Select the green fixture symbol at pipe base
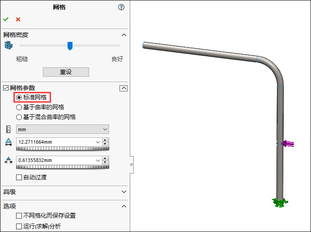The height and width of the screenshot is (232, 311). (280, 203)
